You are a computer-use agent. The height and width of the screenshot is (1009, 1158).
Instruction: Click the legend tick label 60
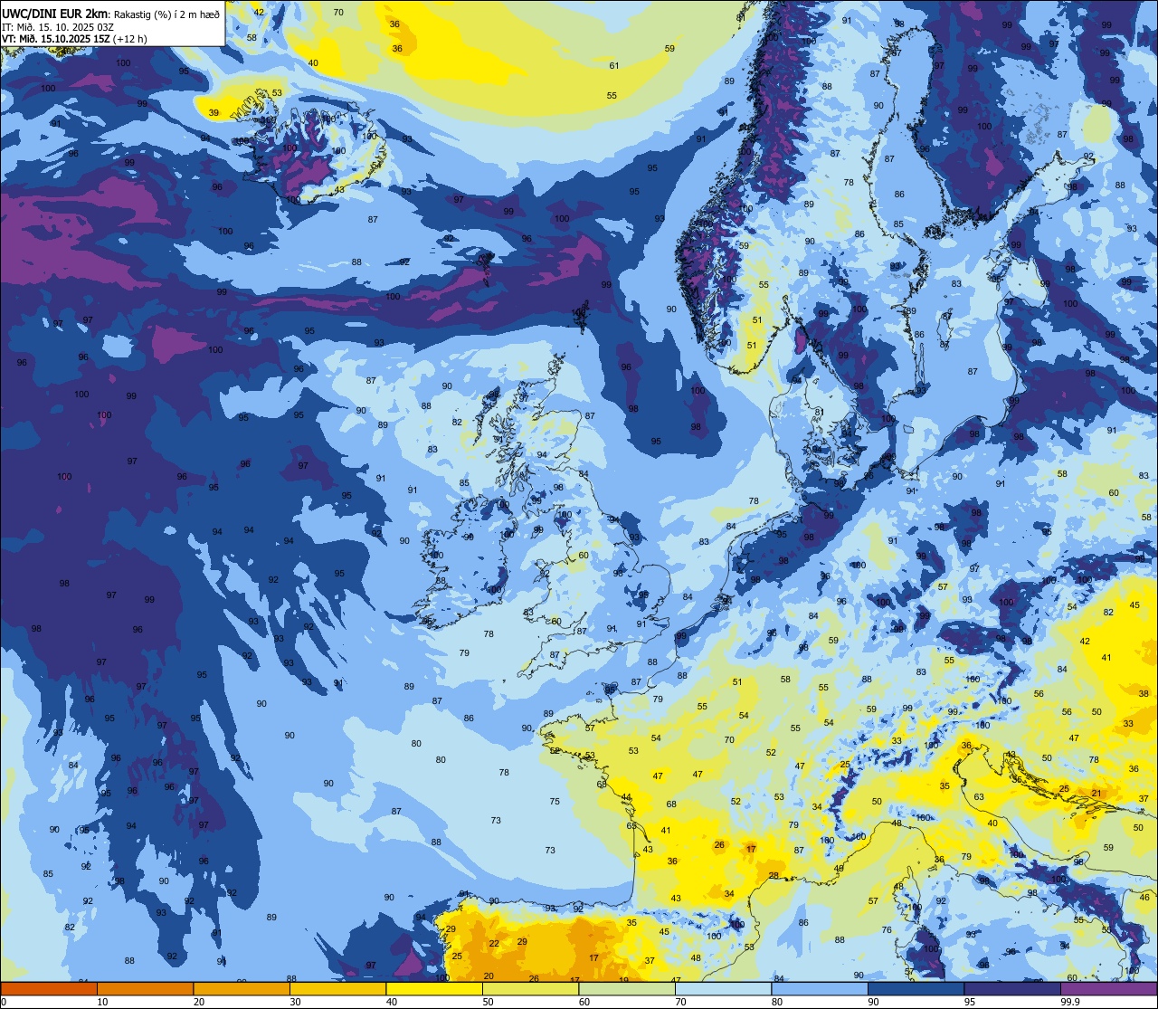(584, 1002)
